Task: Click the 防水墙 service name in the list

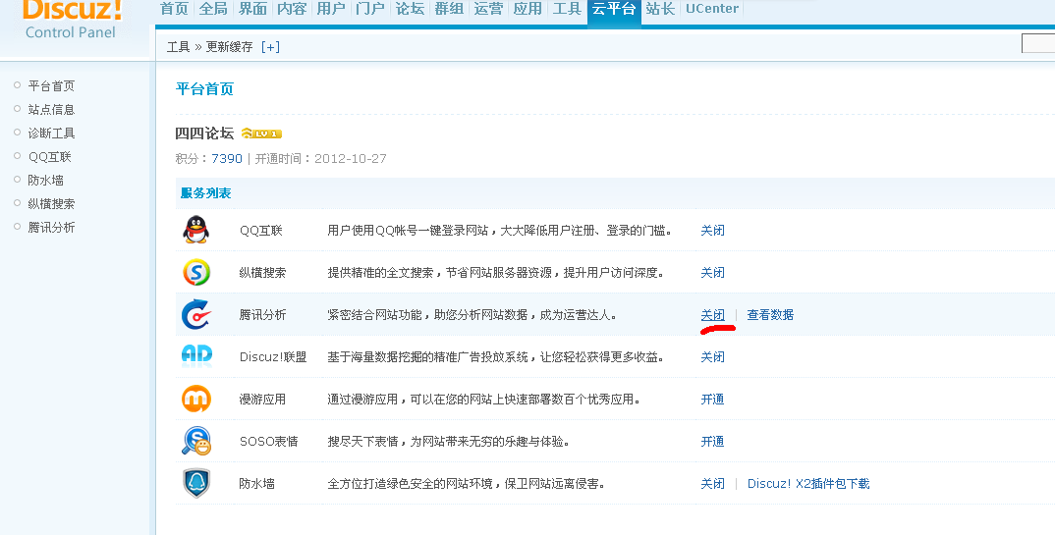Action: [x=257, y=483]
